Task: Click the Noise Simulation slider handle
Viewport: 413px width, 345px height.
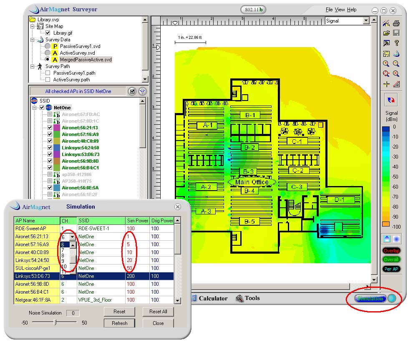Action: click(x=55, y=322)
